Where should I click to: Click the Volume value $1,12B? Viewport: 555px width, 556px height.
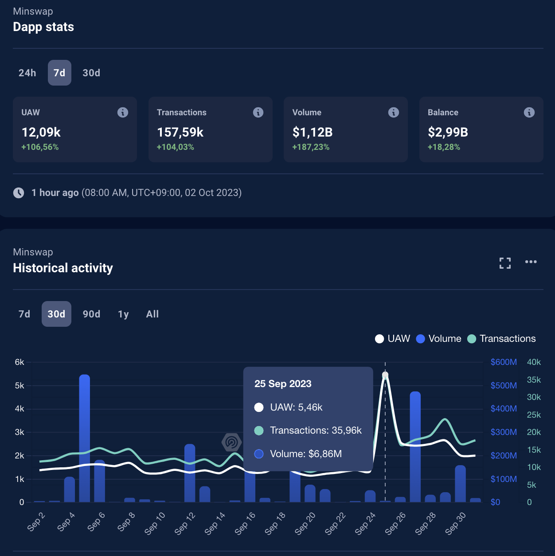(x=313, y=132)
